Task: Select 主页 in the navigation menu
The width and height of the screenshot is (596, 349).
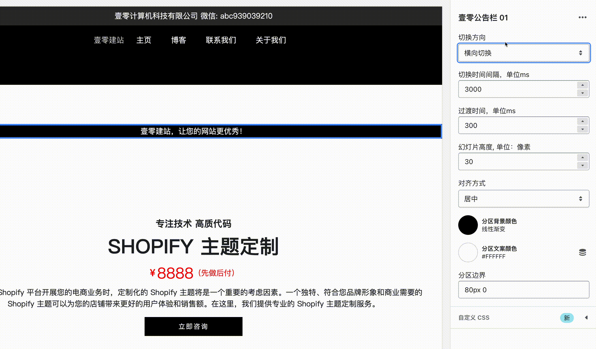Action: pyautogui.click(x=144, y=40)
